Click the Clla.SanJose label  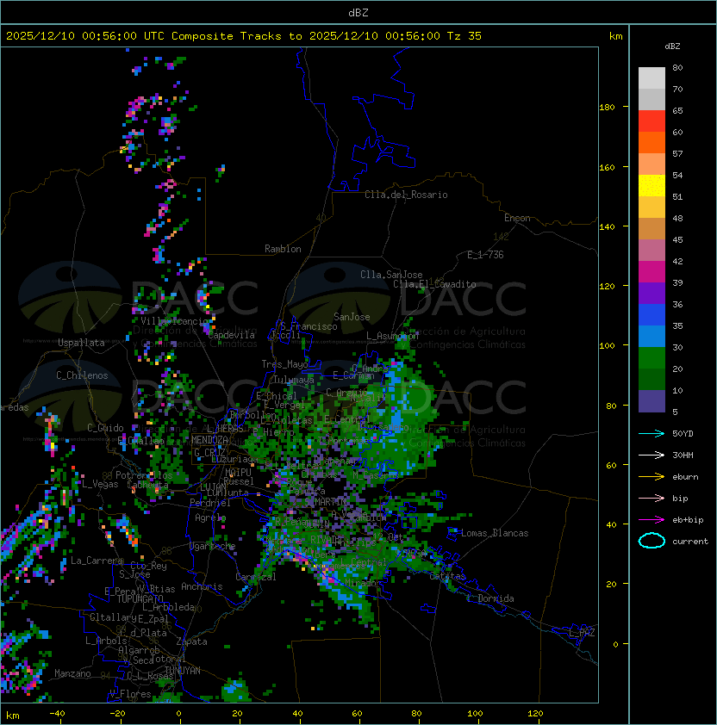click(x=391, y=275)
